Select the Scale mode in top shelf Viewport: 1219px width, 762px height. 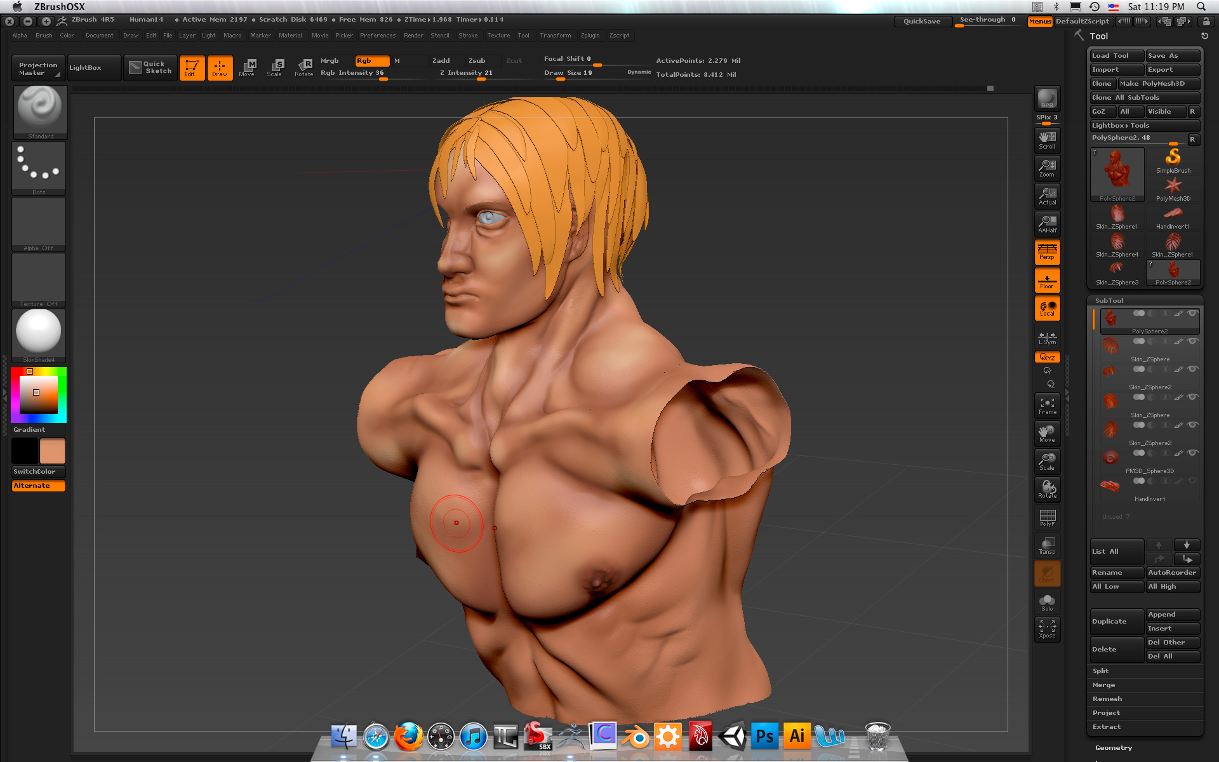(275, 68)
